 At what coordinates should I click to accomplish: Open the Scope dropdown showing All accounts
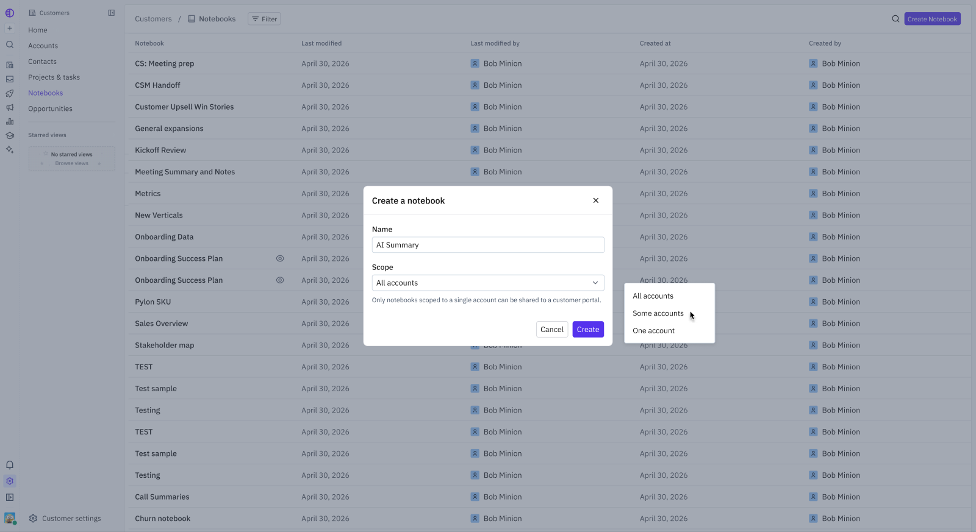(x=488, y=283)
